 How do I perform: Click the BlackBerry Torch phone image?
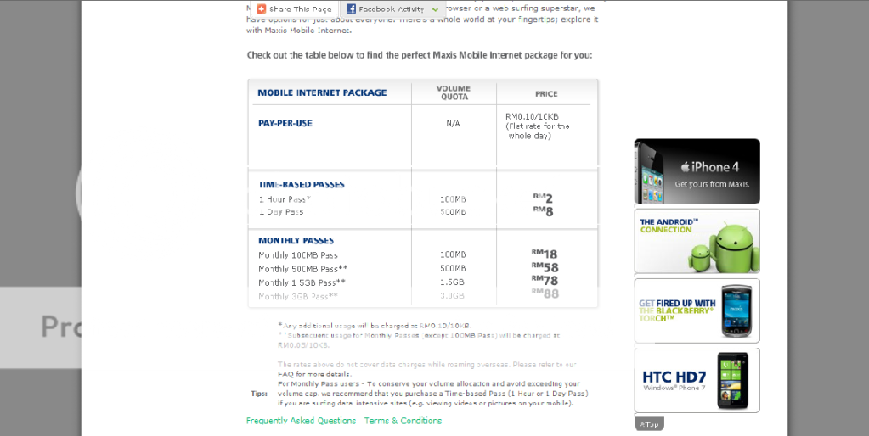[736, 311]
